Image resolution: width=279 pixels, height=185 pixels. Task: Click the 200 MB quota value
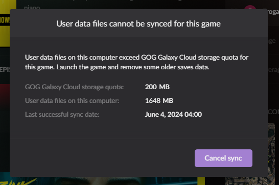click(x=157, y=87)
